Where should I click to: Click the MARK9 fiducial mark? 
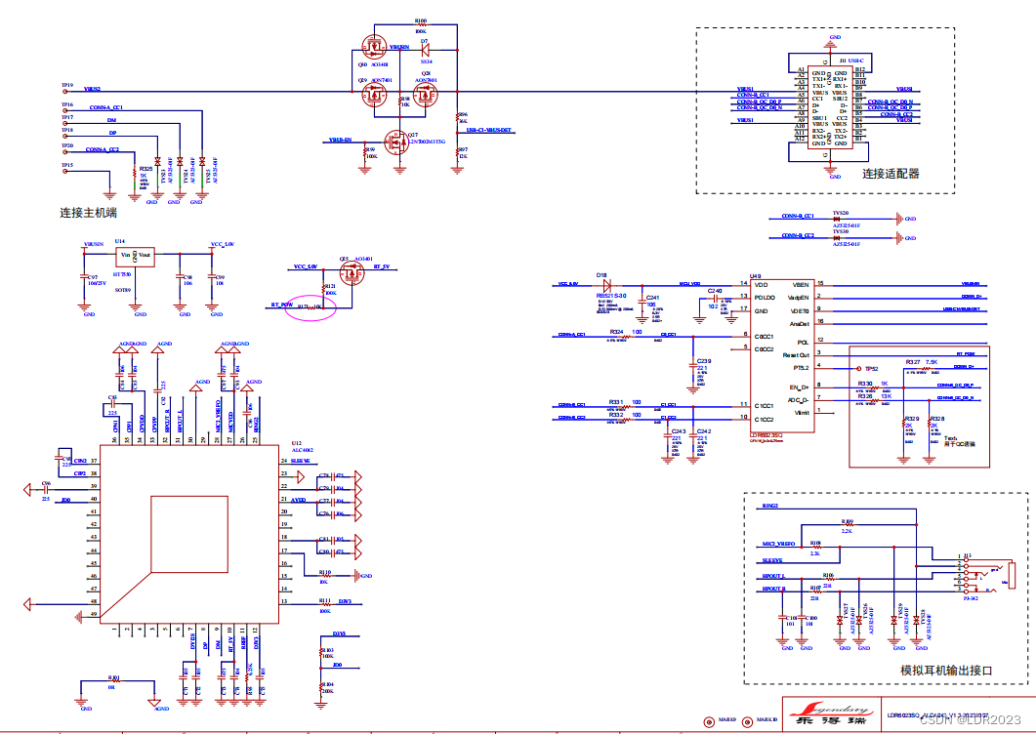pyautogui.click(x=709, y=721)
